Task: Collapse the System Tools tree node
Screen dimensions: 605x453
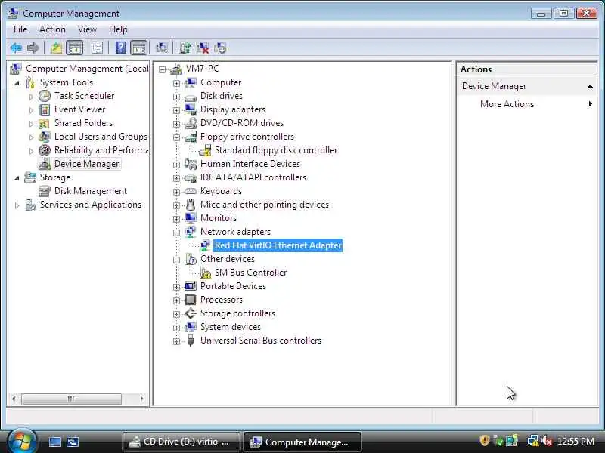Action: point(17,83)
